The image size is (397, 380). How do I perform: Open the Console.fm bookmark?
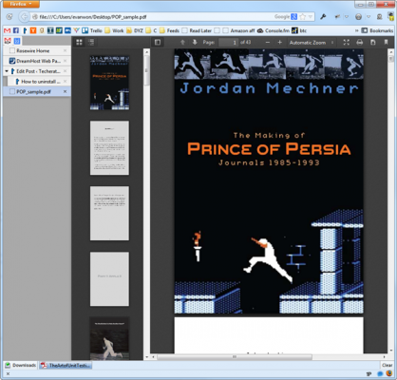(274, 30)
